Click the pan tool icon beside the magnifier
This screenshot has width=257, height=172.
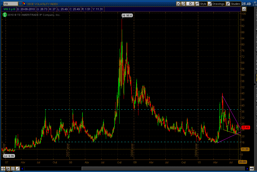pyautogui.click(x=13, y=168)
